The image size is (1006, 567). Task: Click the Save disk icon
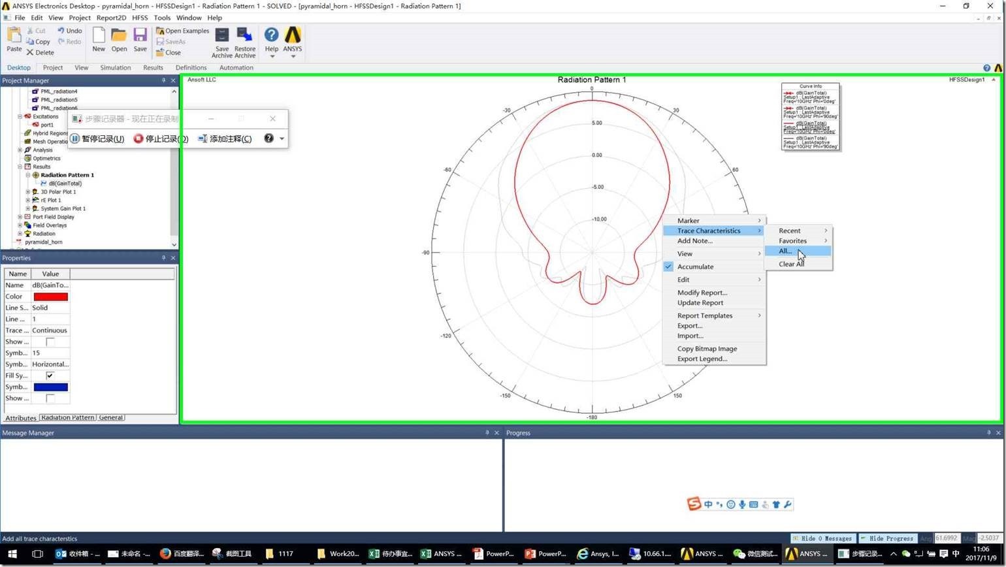[140, 35]
